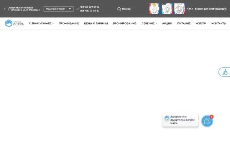
Task: Open the Акции page
Action: click(167, 23)
